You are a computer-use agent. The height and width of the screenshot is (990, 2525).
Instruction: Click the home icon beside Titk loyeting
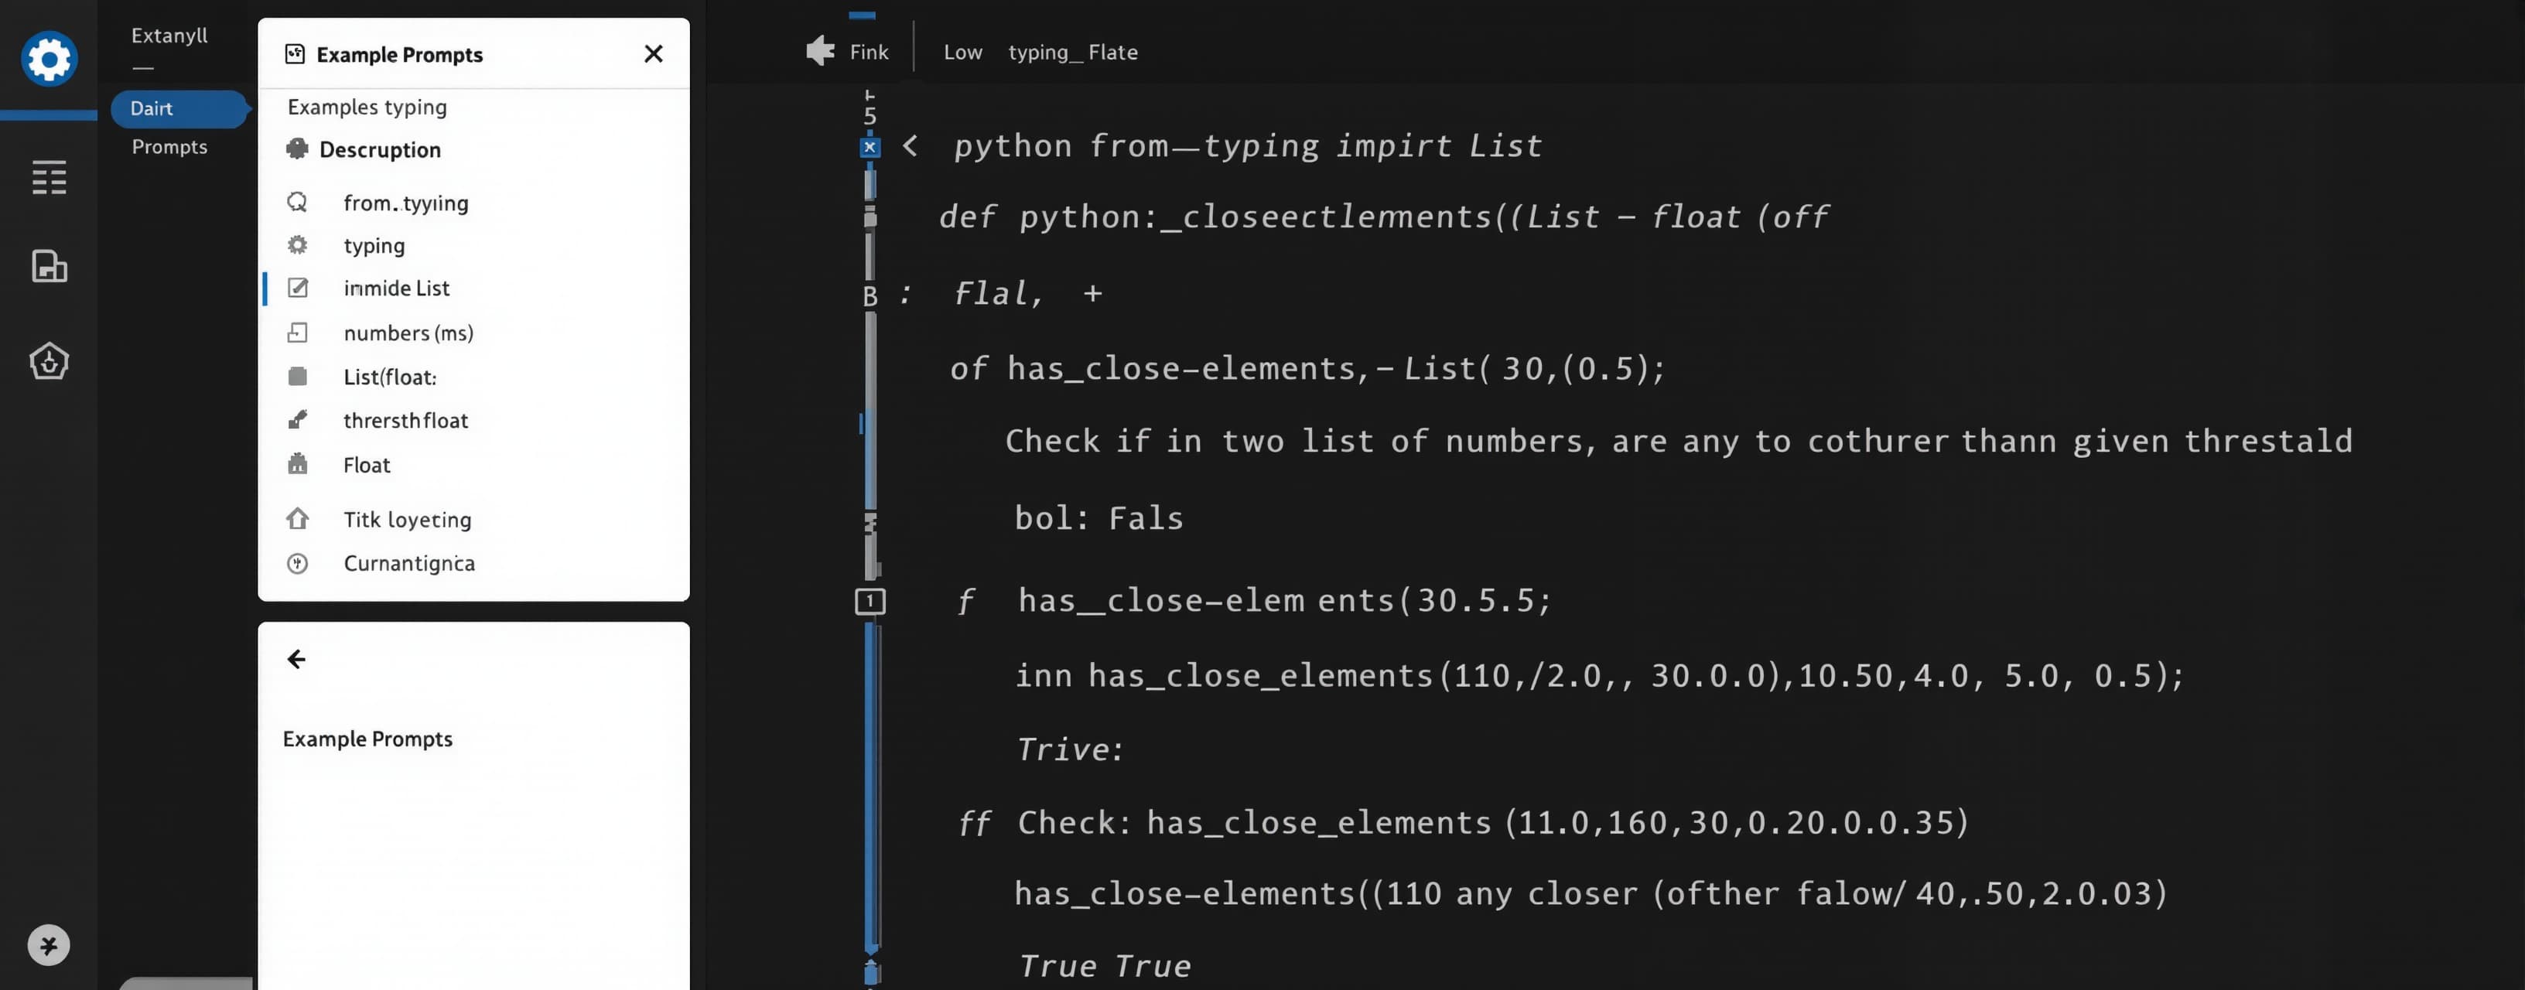(x=297, y=518)
